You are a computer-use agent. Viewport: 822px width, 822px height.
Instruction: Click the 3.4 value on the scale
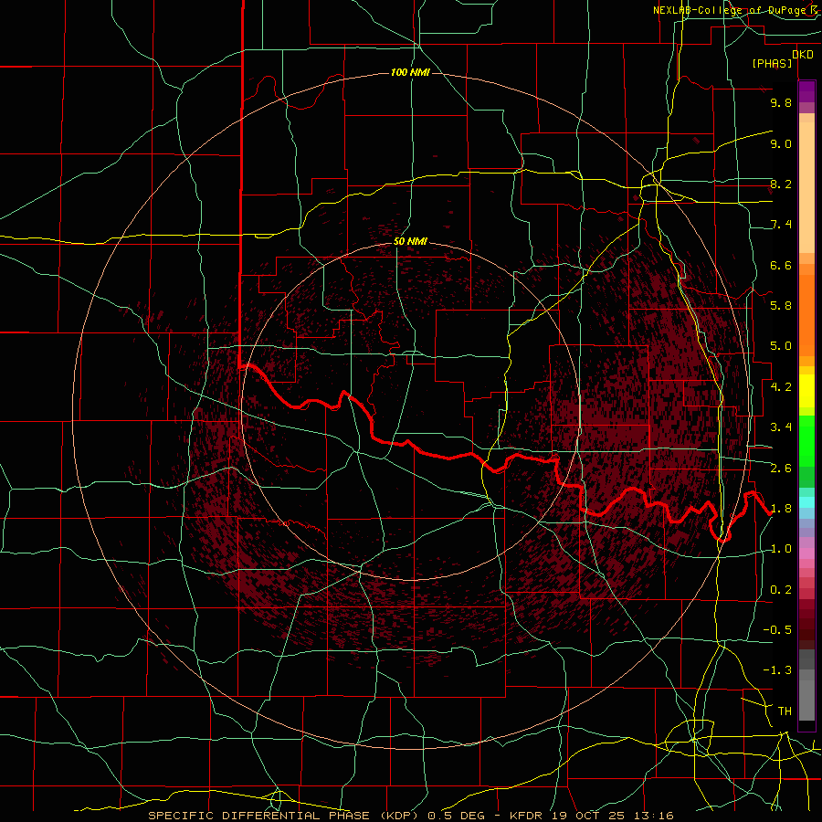pyautogui.click(x=781, y=427)
